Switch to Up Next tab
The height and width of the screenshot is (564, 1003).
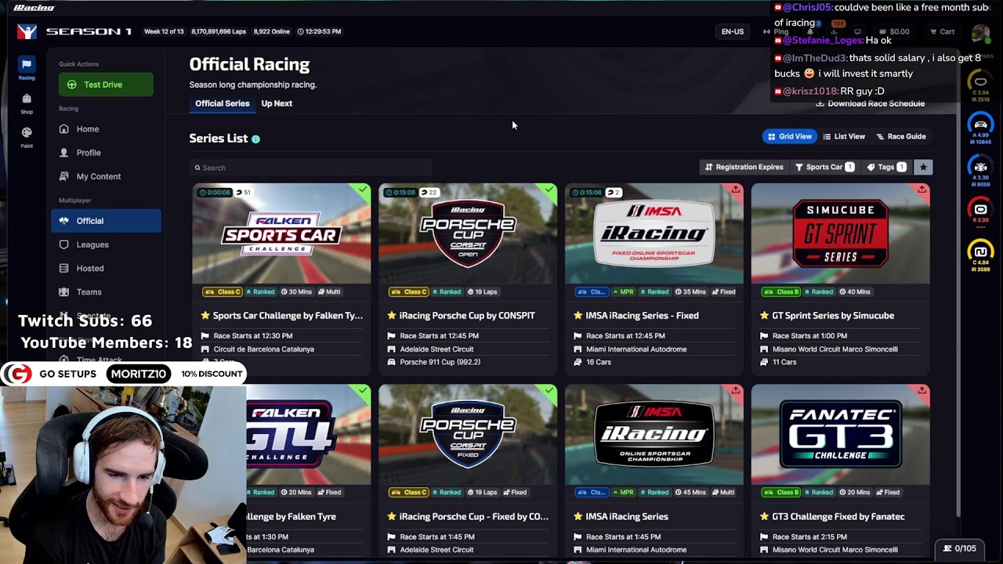(277, 103)
